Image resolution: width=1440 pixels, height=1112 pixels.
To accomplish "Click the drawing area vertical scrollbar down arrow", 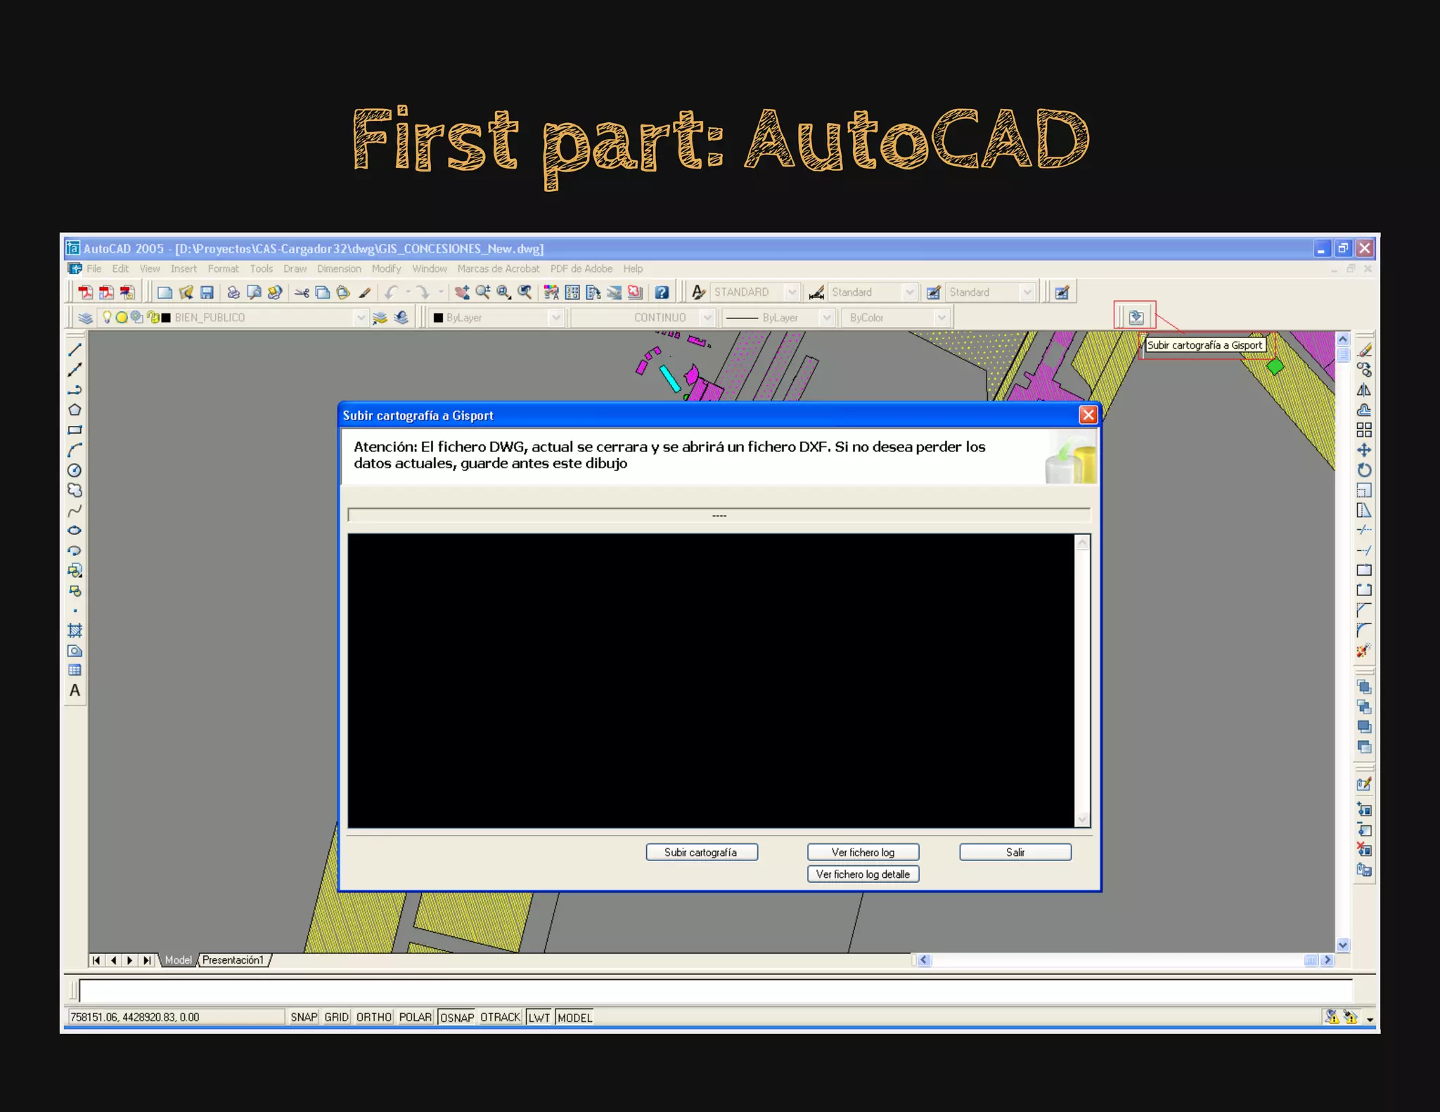I will (x=1343, y=945).
